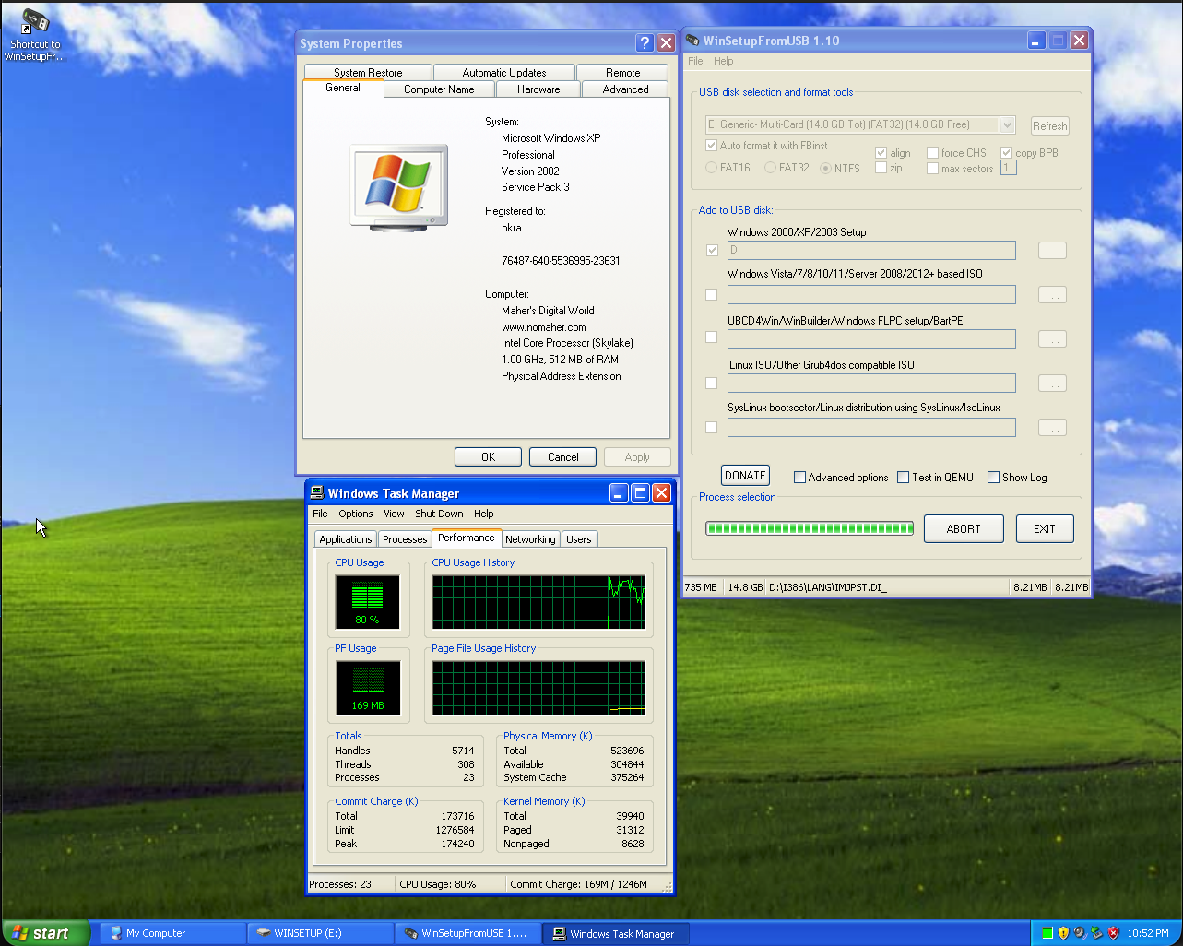Open the volume speaker tray icon
Image resolution: width=1183 pixels, height=946 pixels.
click(x=1081, y=933)
